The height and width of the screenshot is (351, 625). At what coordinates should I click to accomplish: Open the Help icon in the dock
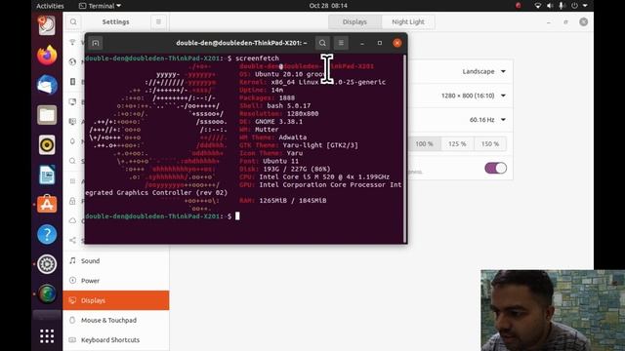coord(47,234)
